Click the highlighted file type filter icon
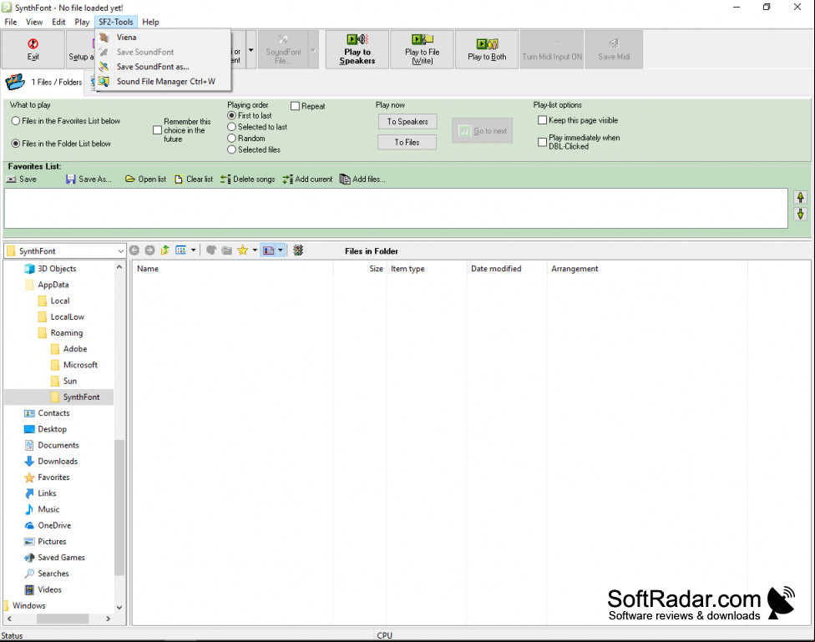Screen dimensions: 815x642 click(x=269, y=250)
